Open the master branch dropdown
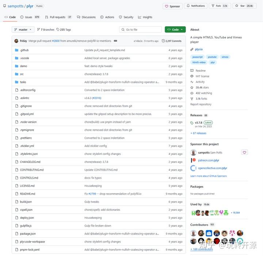 click(23, 30)
